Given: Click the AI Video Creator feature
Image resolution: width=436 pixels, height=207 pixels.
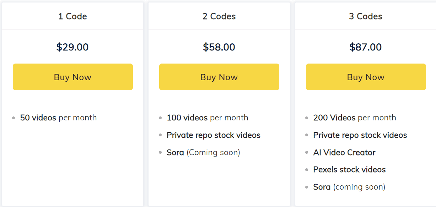Looking at the screenshot, I should 344,152.
